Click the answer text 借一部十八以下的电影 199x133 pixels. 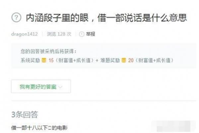click(x=39, y=128)
